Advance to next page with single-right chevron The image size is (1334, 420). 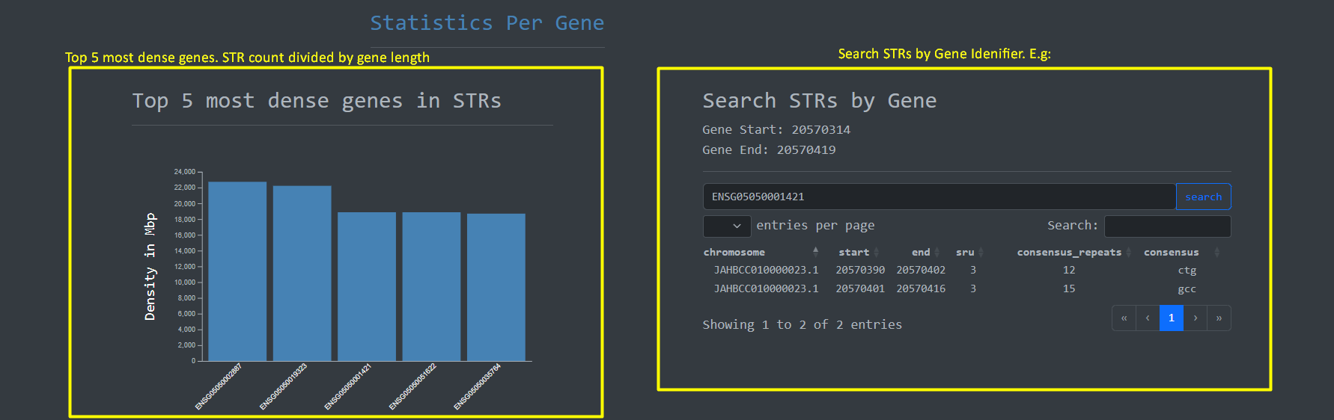point(1196,318)
